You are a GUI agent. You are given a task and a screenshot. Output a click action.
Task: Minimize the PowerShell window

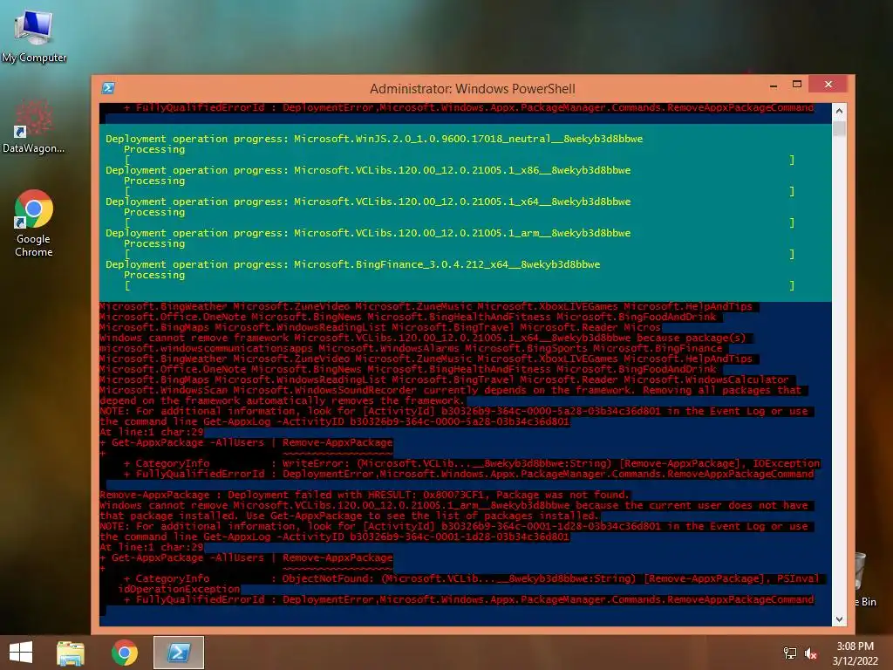point(774,85)
